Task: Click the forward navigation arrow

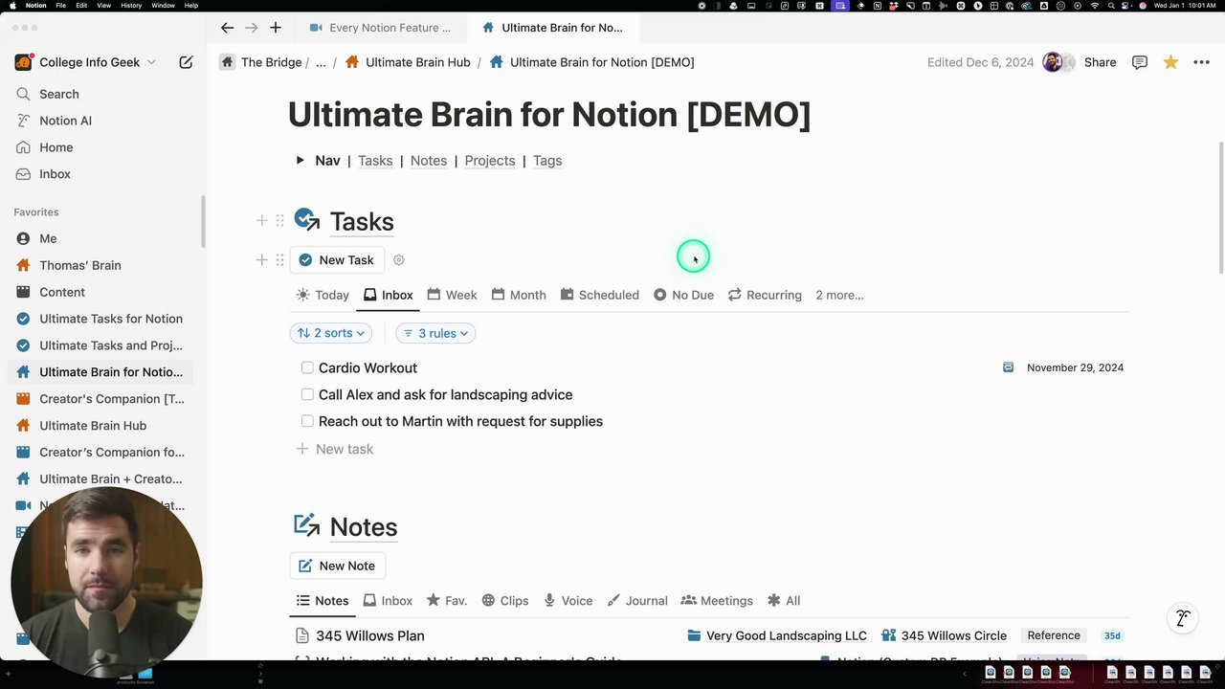Action: [x=251, y=28]
